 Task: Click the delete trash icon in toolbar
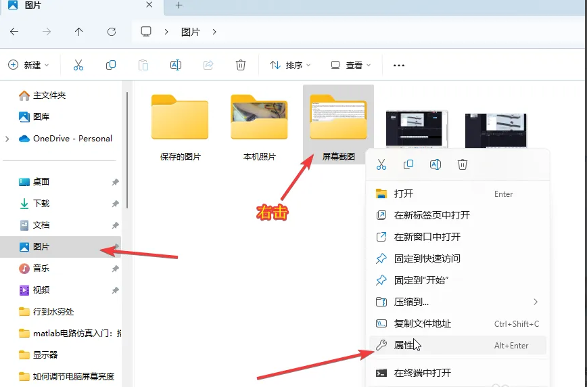pyautogui.click(x=241, y=65)
